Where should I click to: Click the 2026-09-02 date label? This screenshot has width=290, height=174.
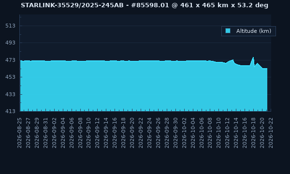pos(54,133)
